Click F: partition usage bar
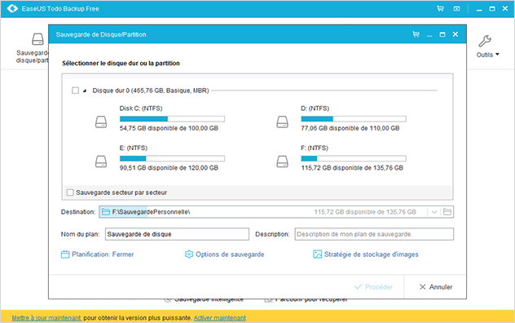This screenshot has width=515, height=323. 354,158
